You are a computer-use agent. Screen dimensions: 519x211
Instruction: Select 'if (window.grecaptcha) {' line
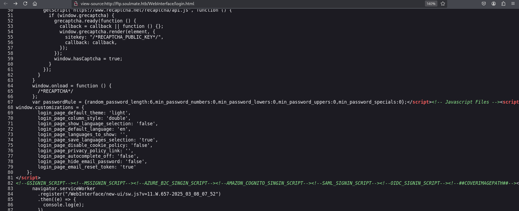(x=81, y=15)
